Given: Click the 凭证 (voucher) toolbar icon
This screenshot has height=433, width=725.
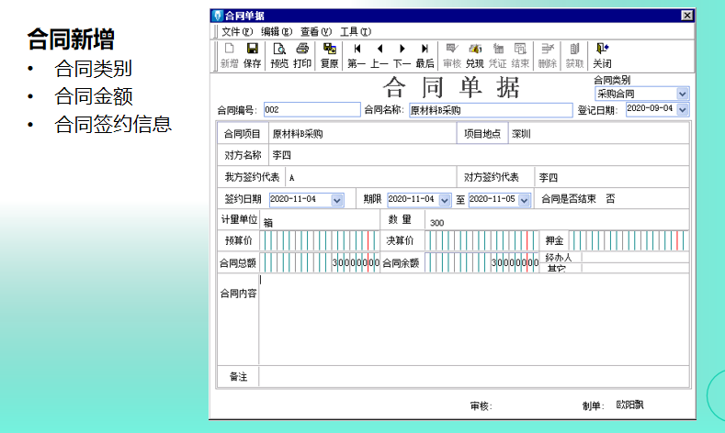Looking at the screenshot, I should [x=497, y=55].
